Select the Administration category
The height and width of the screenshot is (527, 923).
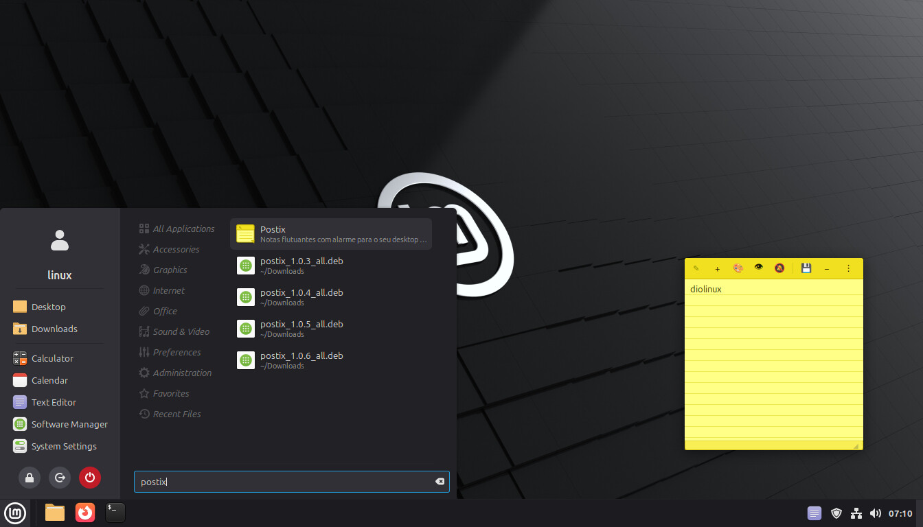point(175,373)
